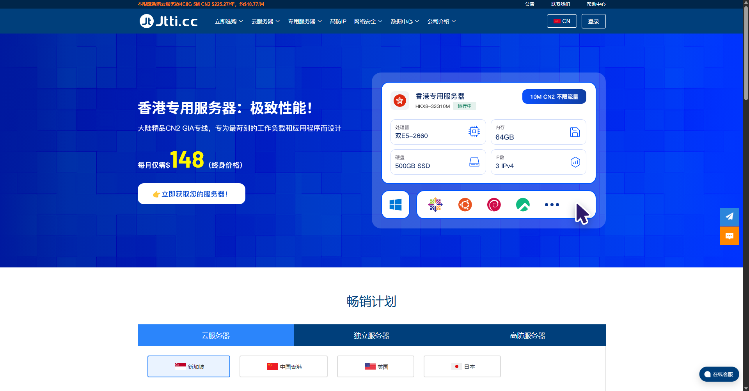749x391 pixels.
Task: Expand the 云服务器 navigation dropdown
Action: pos(265,21)
